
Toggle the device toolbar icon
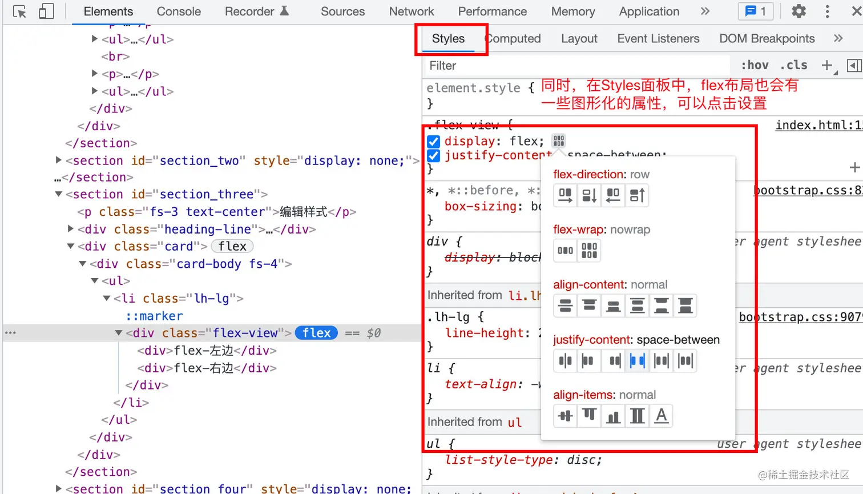(46, 11)
